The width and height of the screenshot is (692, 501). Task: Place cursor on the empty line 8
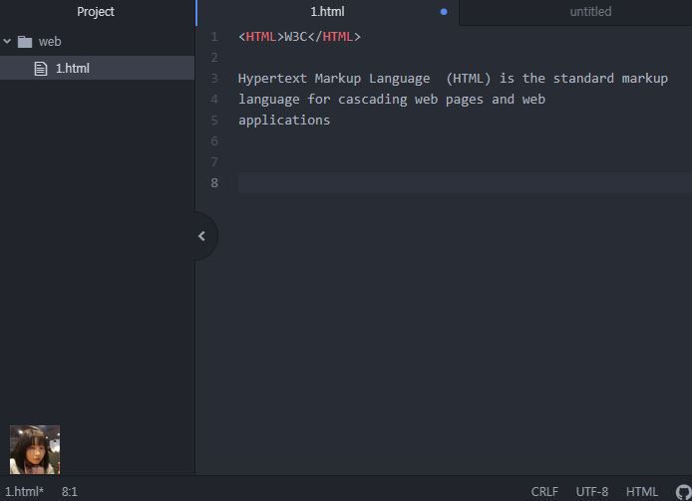(x=465, y=182)
